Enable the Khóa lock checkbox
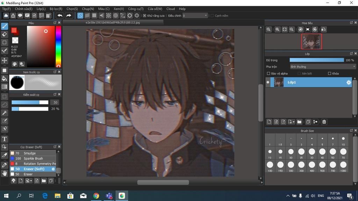Image resolution: width=358 pixels, height=201 pixels. click(x=329, y=73)
